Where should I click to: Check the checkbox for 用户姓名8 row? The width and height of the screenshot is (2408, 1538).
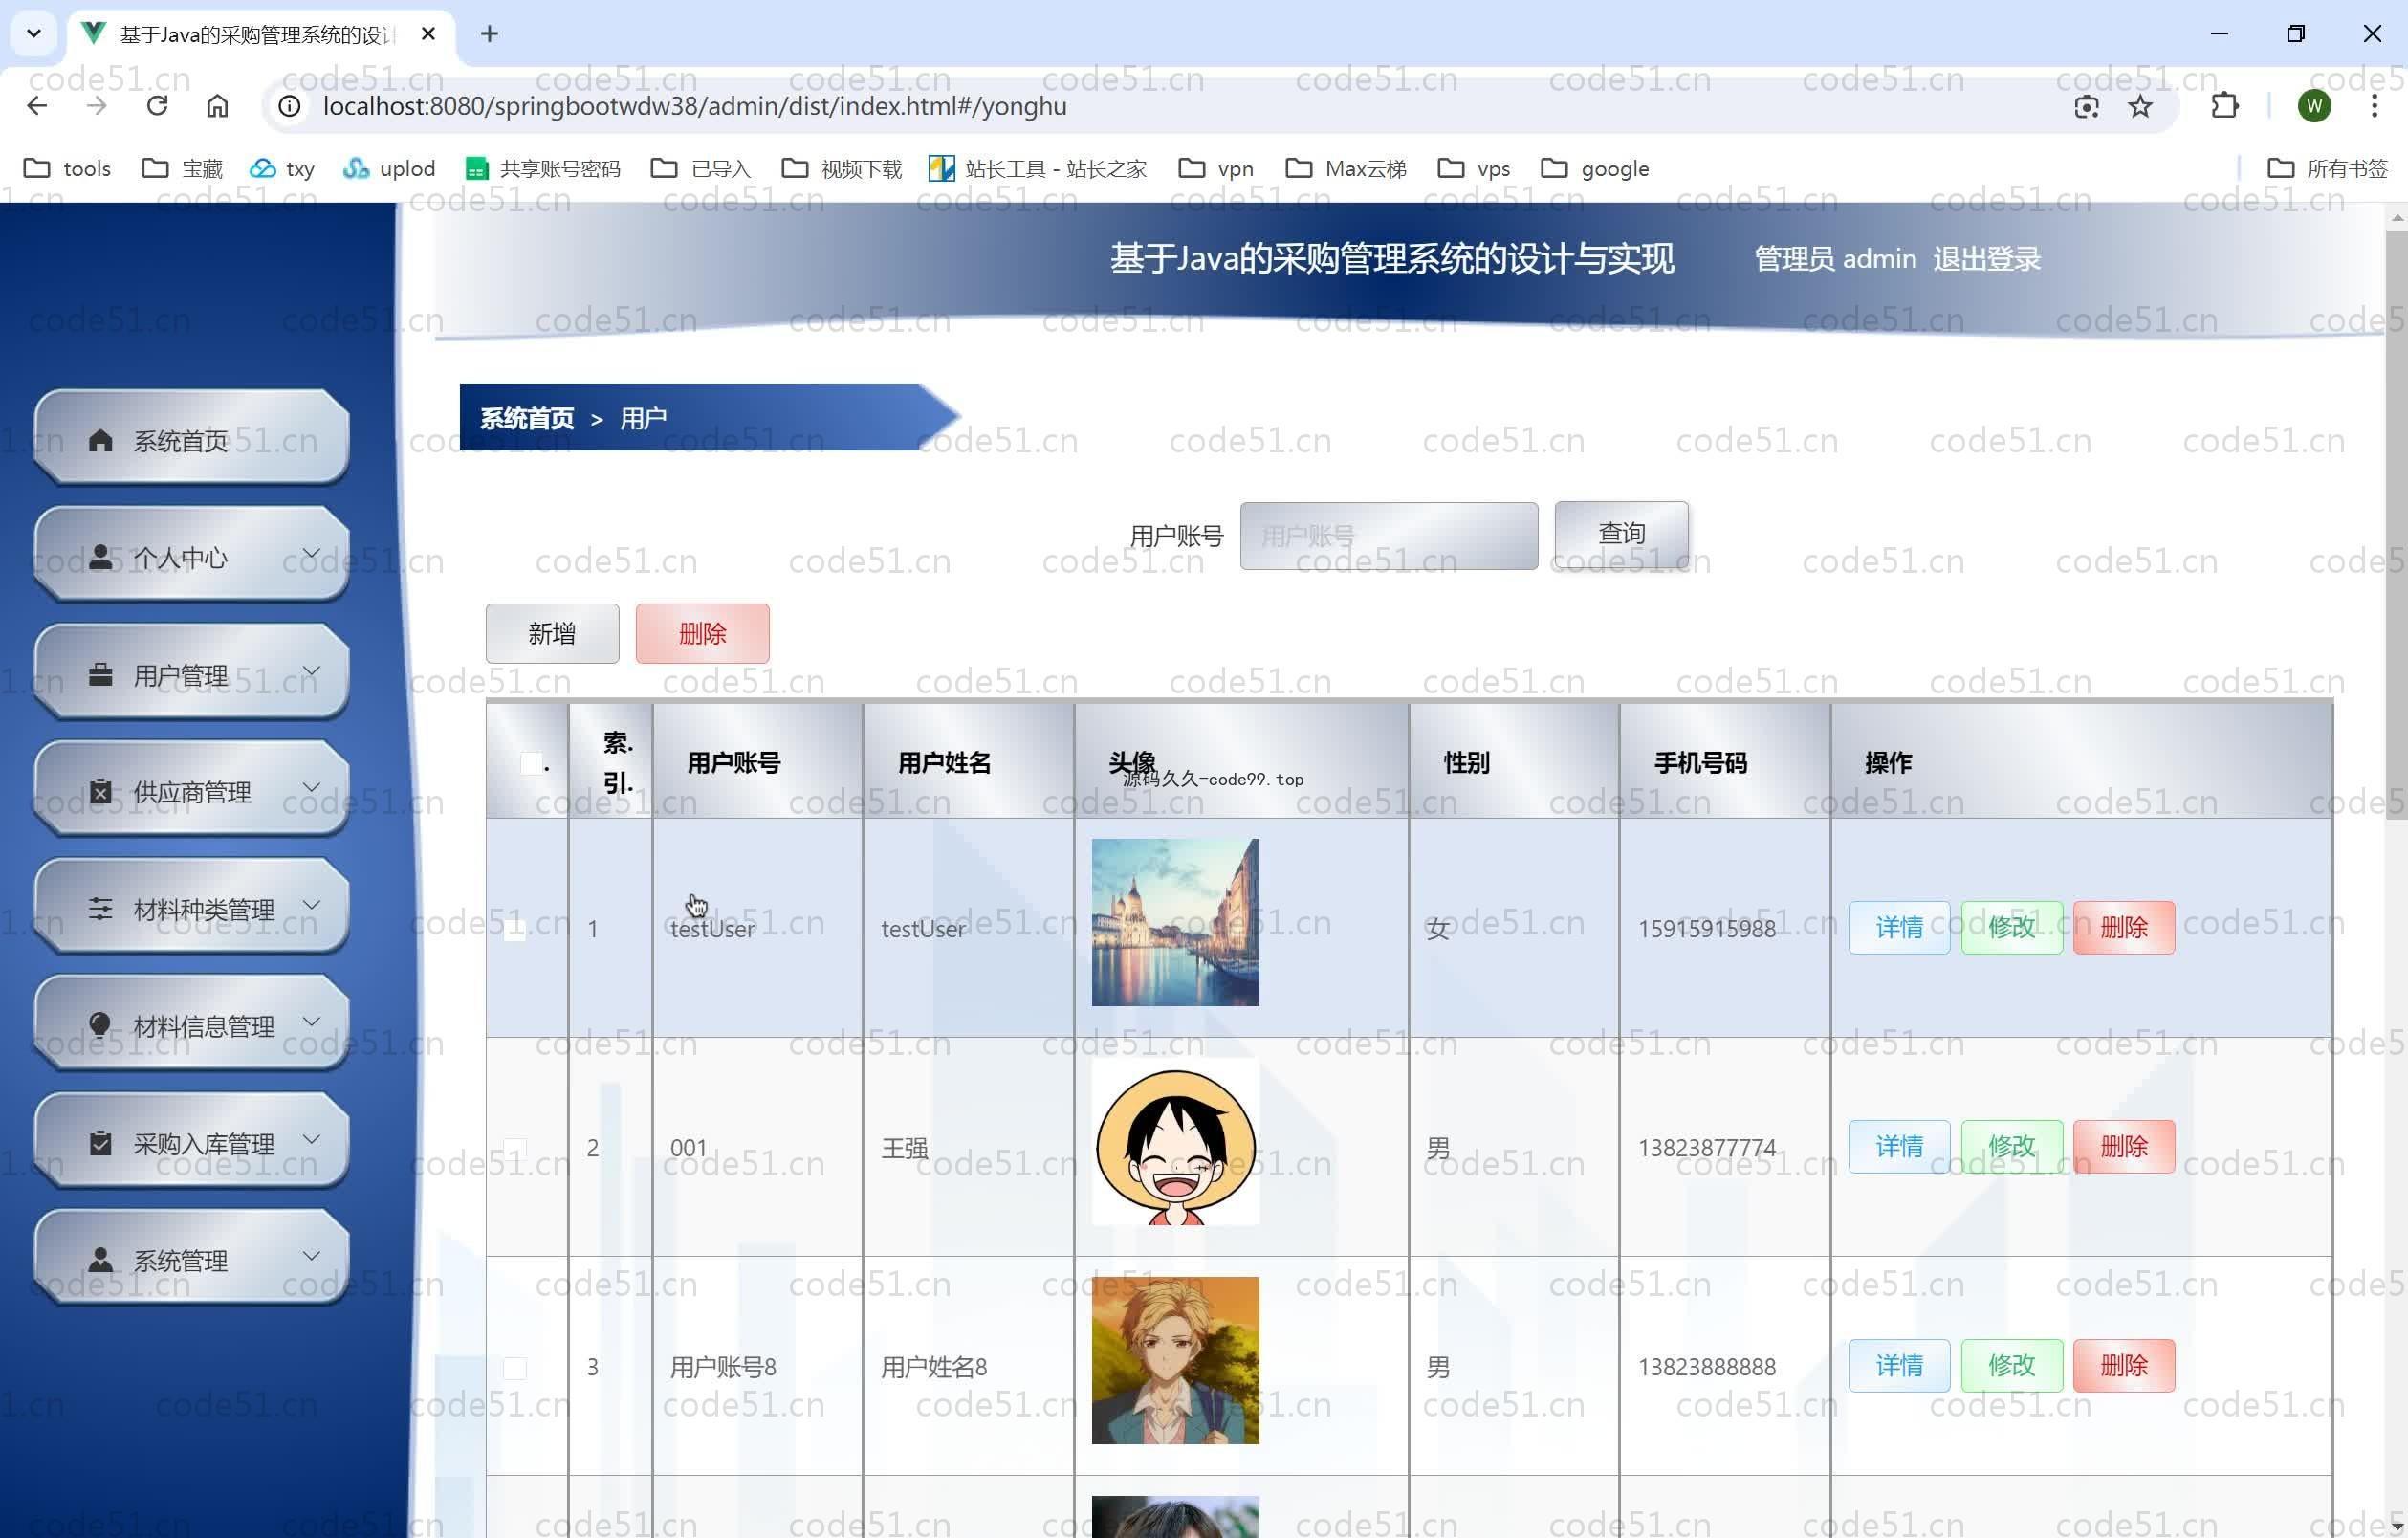pos(514,1367)
